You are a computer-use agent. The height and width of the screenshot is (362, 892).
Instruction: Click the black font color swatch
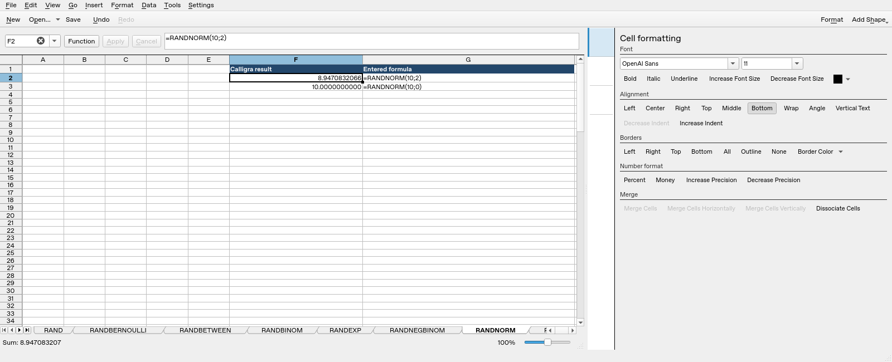pos(837,79)
